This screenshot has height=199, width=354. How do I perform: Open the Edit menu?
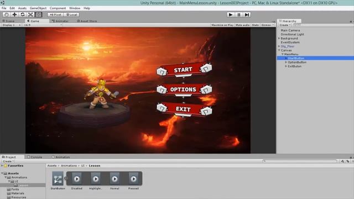coord(12,8)
